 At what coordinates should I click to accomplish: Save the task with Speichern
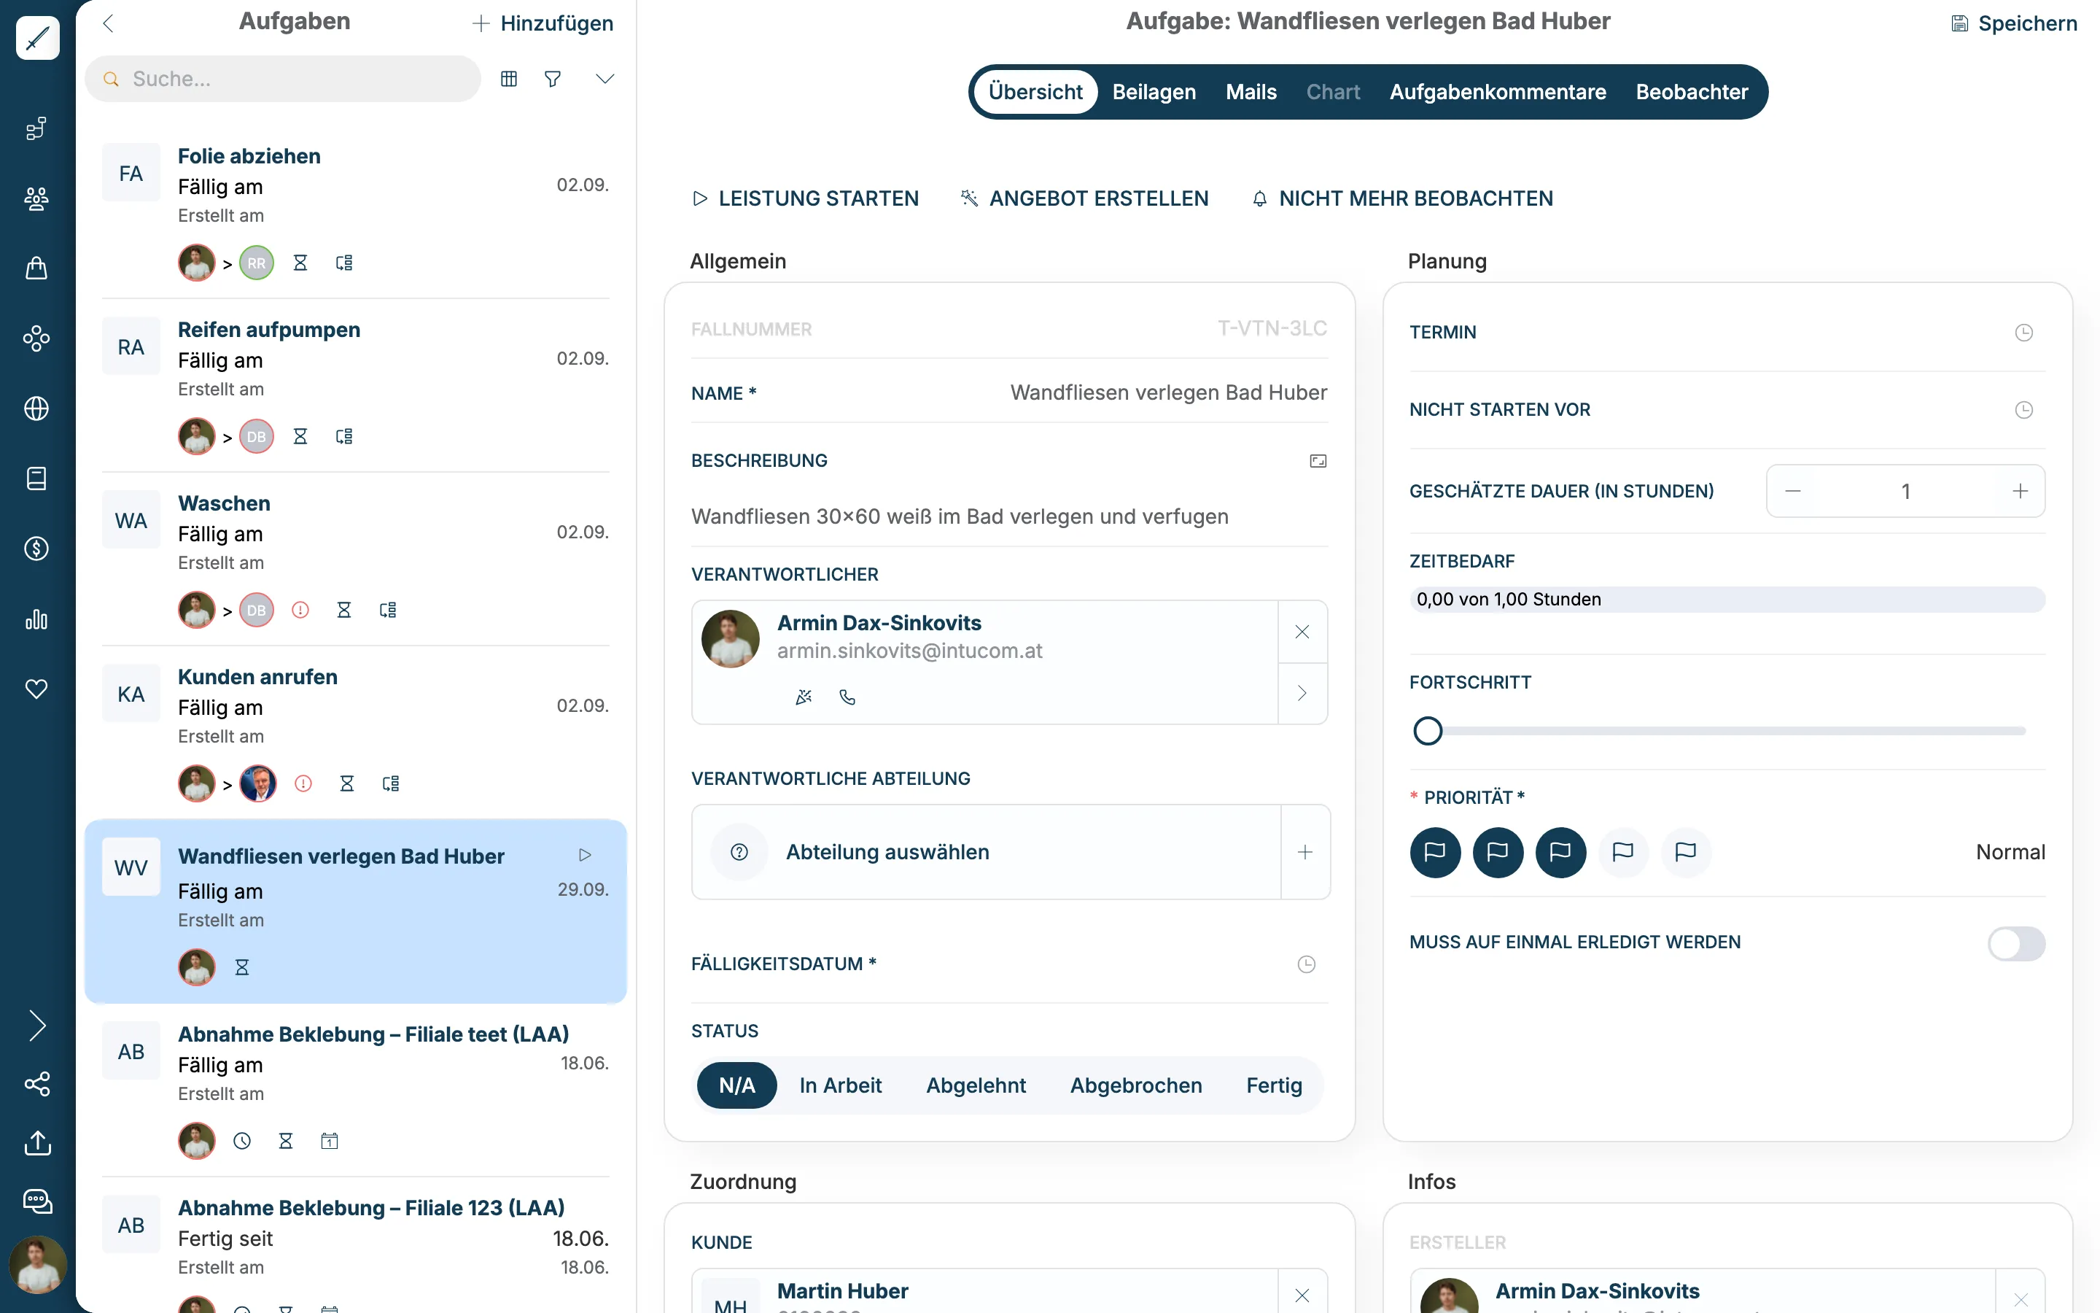(x=2014, y=23)
